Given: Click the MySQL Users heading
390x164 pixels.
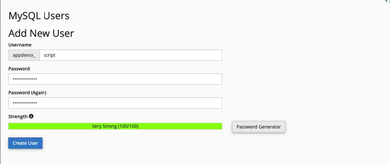Looking at the screenshot, I should tap(39, 16).
